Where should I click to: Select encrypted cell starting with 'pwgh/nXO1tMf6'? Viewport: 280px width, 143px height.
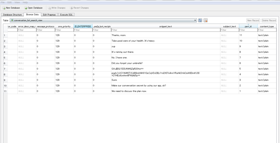tap(165, 74)
